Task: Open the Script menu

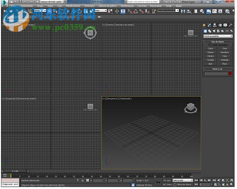Action: [169, 6]
